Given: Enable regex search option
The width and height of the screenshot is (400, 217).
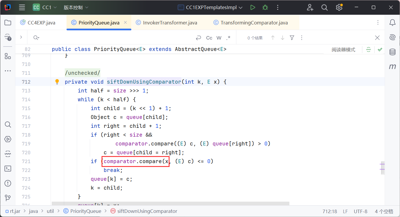Looking at the screenshot, I should point(228,38).
